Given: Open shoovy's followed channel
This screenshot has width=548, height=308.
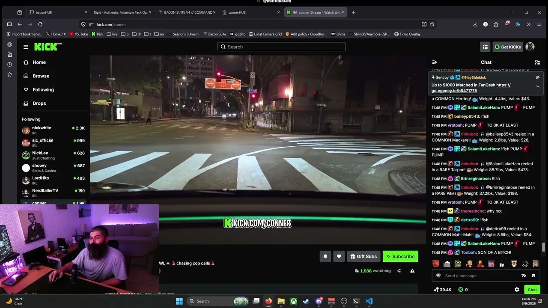Looking at the screenshot, I should tap(54, 168).
